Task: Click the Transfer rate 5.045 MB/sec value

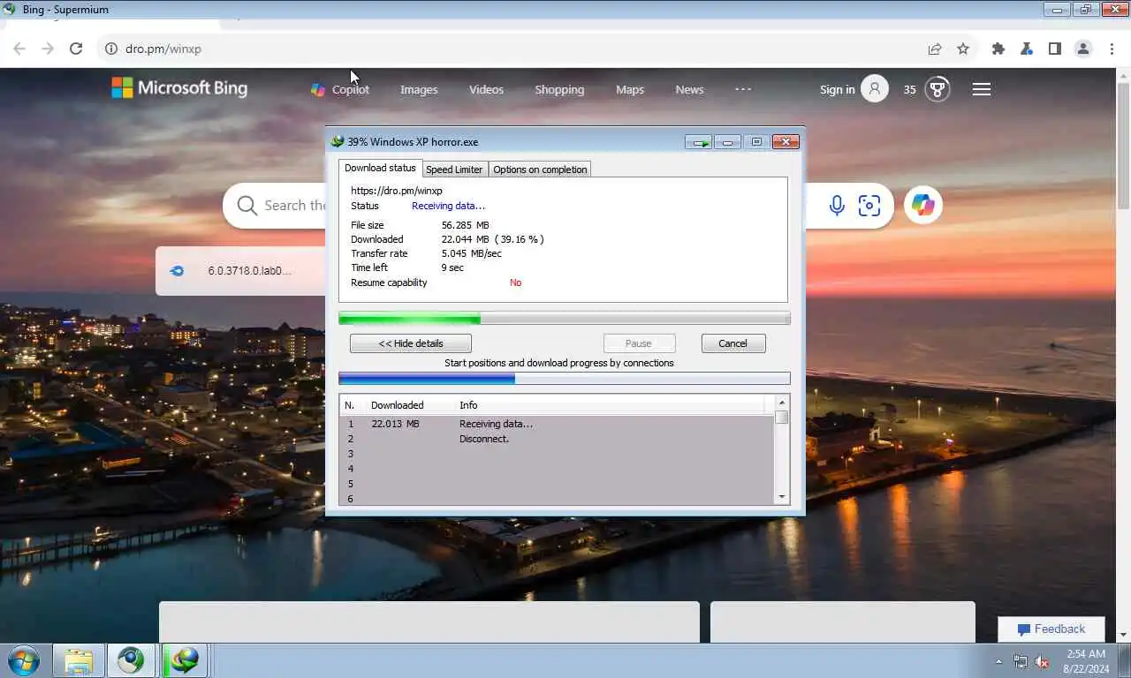Action: (472, 253)
